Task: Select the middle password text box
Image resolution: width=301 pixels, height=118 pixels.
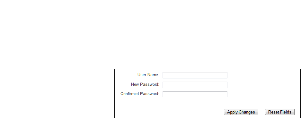Action: coord(195,85)
